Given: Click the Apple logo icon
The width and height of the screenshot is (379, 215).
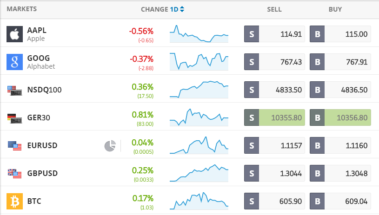Looking at the screenshot, I should tap(14, 34).
